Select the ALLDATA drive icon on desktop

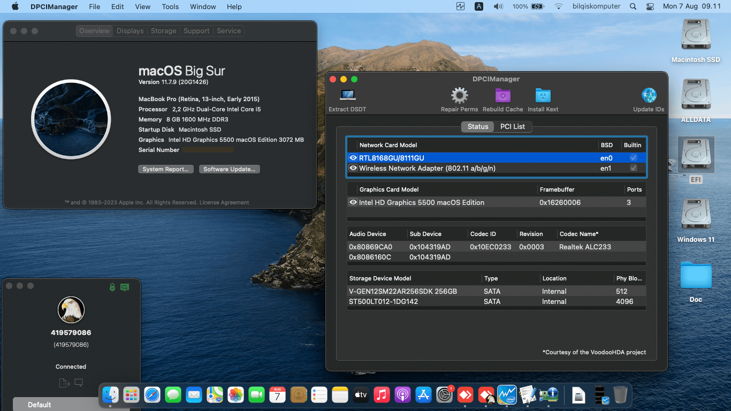click(x=696, y=95)
